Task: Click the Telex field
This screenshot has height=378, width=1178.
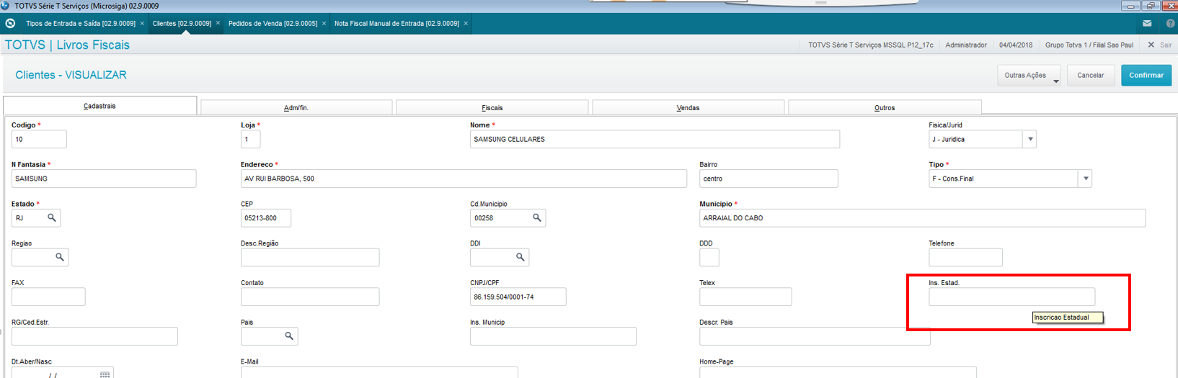Action: point(745,297)
